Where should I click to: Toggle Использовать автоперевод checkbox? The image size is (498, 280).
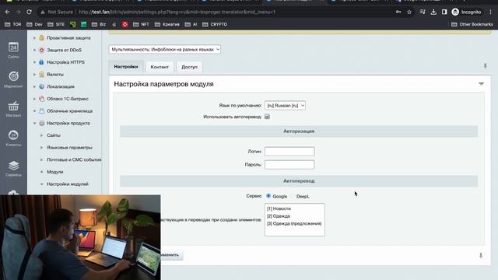point(267,117)
